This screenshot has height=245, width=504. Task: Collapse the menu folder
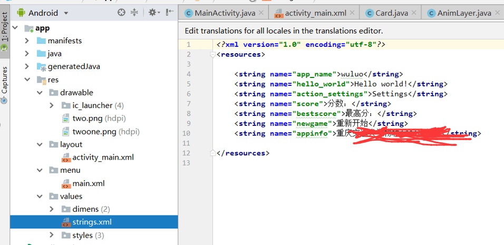(40, 170)
